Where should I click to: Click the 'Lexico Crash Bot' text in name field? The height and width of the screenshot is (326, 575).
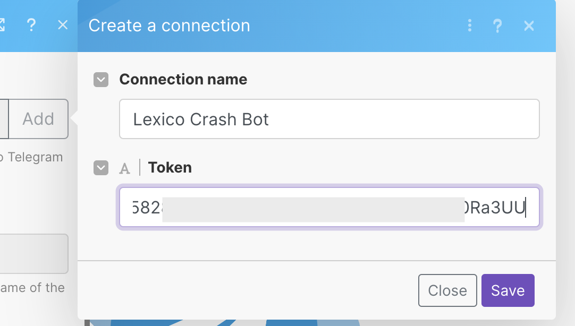coord(201,119)
